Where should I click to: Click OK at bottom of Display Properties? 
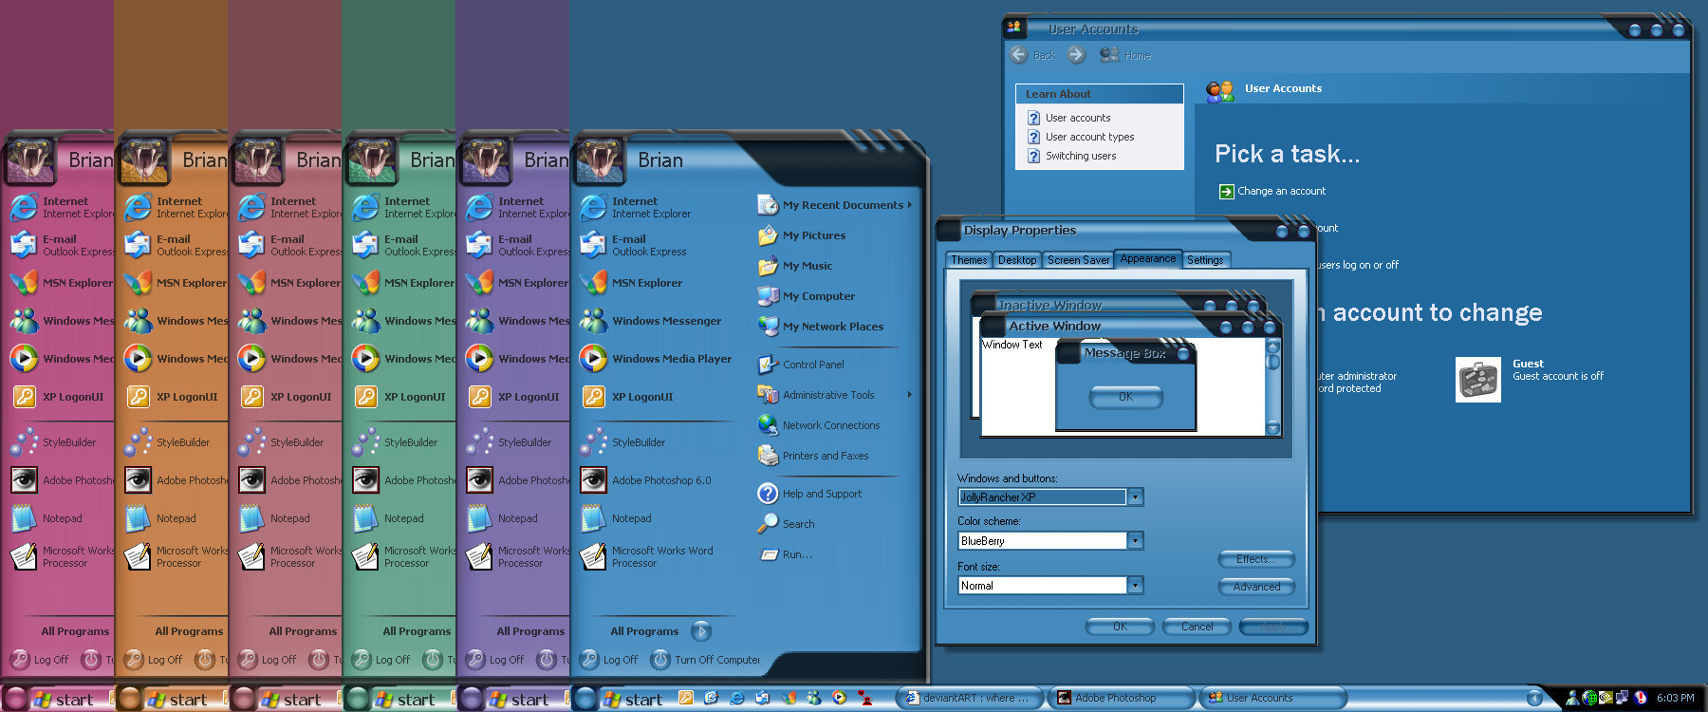click(1120, 627)
